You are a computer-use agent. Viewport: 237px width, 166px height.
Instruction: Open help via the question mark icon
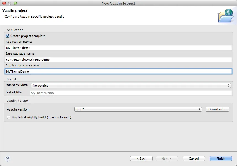click(x=7, y=159)
